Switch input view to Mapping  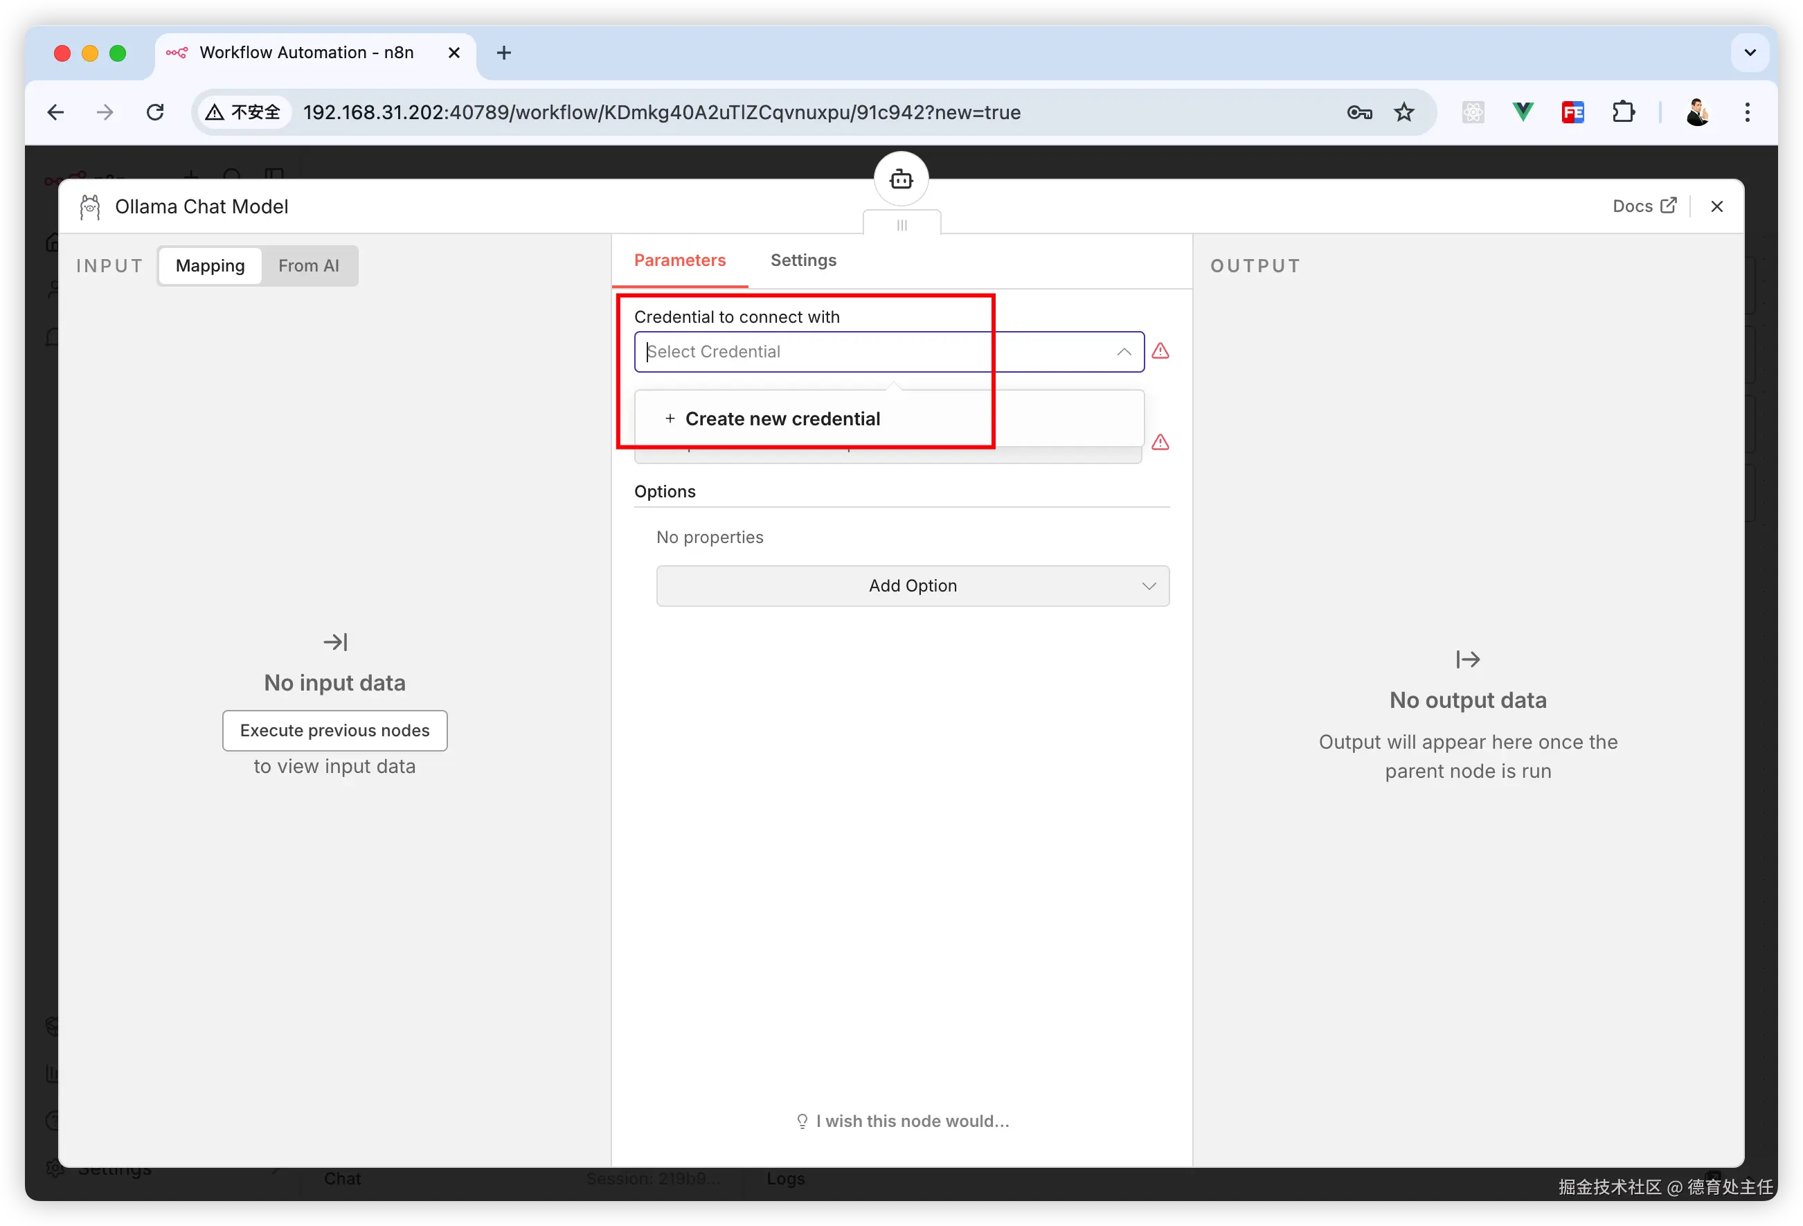210,266
